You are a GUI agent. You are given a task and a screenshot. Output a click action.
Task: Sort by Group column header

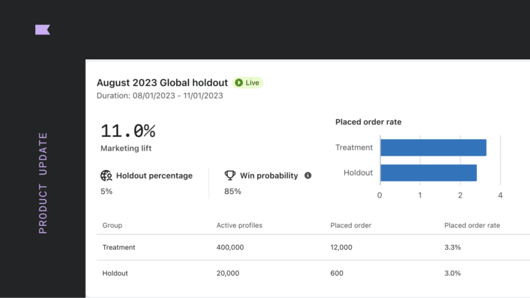(112, 225)
